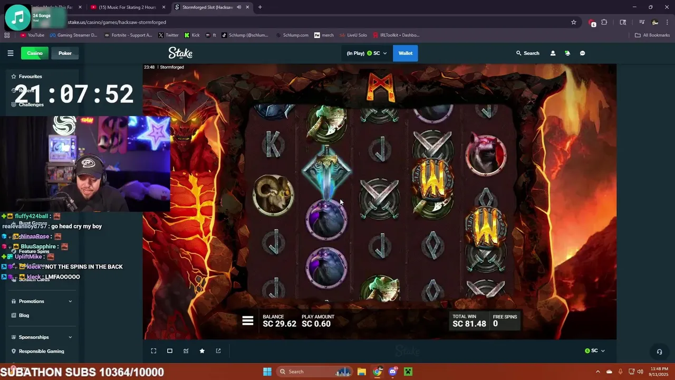Switch game to theatre mode

point(170,351)
